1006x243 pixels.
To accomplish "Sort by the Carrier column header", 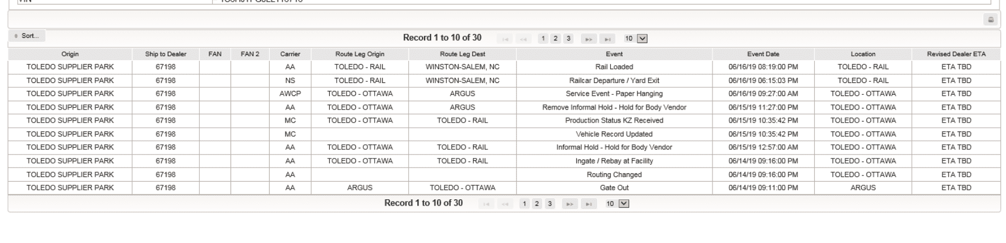I will (290, 54).
